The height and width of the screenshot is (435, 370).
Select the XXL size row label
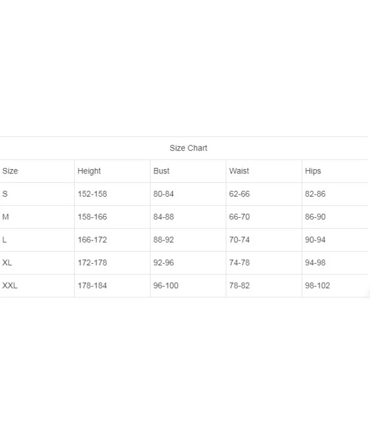(10, 285)
